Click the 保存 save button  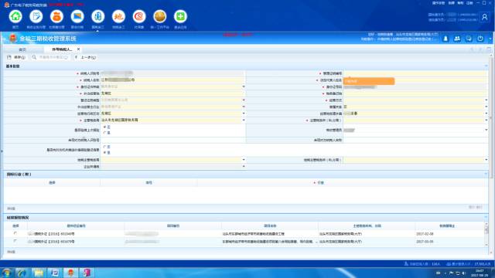tap(16, 57)
